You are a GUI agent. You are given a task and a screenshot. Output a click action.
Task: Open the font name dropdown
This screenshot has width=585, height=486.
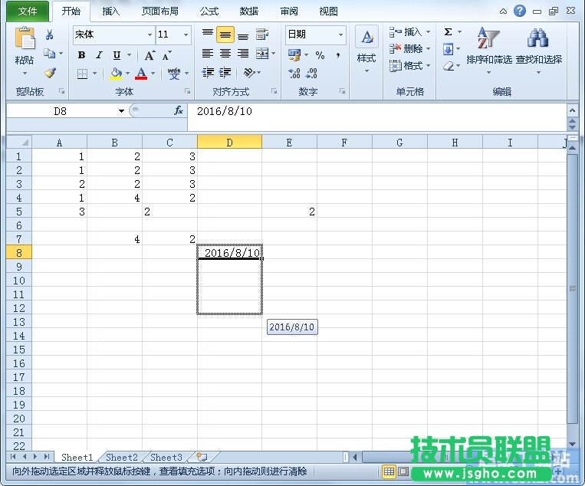150,35
